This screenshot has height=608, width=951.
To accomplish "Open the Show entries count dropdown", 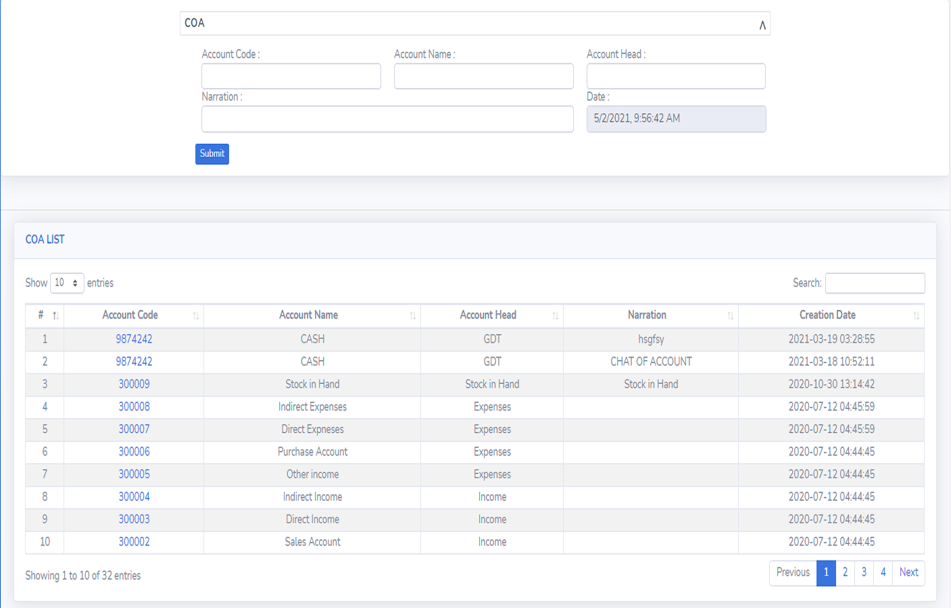I will (x=67, y=283).
